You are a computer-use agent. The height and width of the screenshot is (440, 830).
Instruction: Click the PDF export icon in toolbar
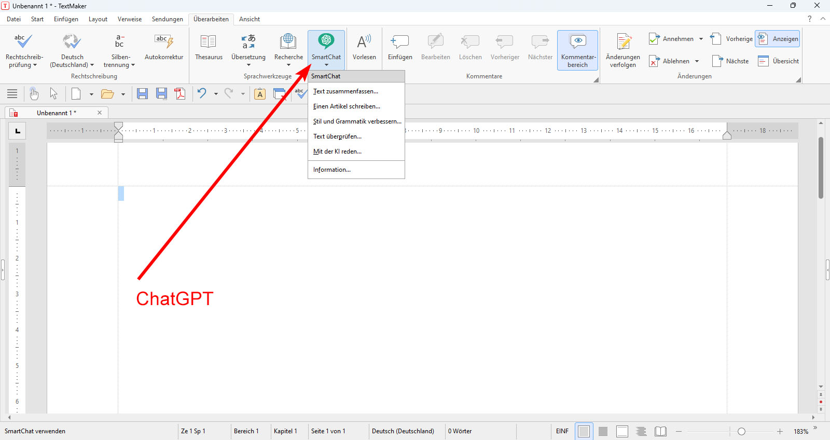pyautogui.click(x=180, y=94)
